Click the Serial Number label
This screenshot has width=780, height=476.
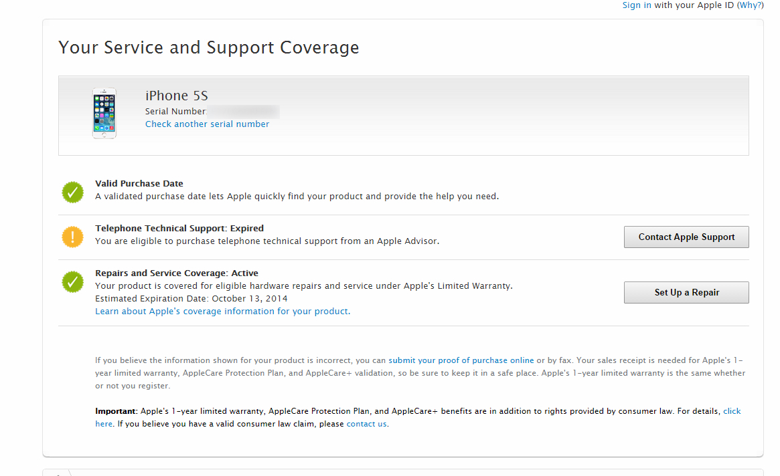pyautogui.click(x=175, y=111)
